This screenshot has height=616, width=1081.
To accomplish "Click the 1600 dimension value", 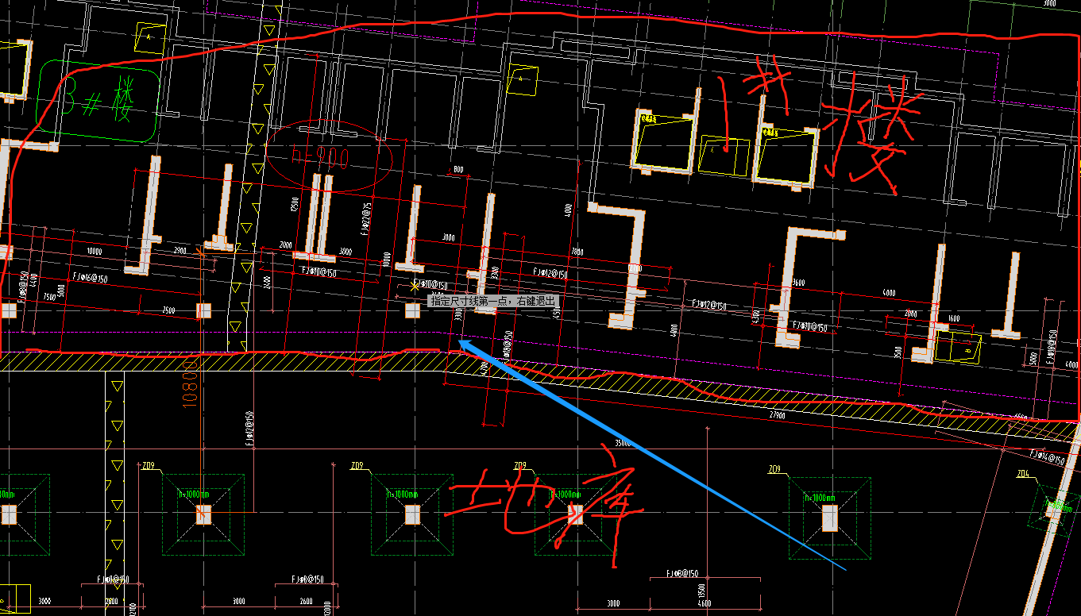I will tap(952, 318).
